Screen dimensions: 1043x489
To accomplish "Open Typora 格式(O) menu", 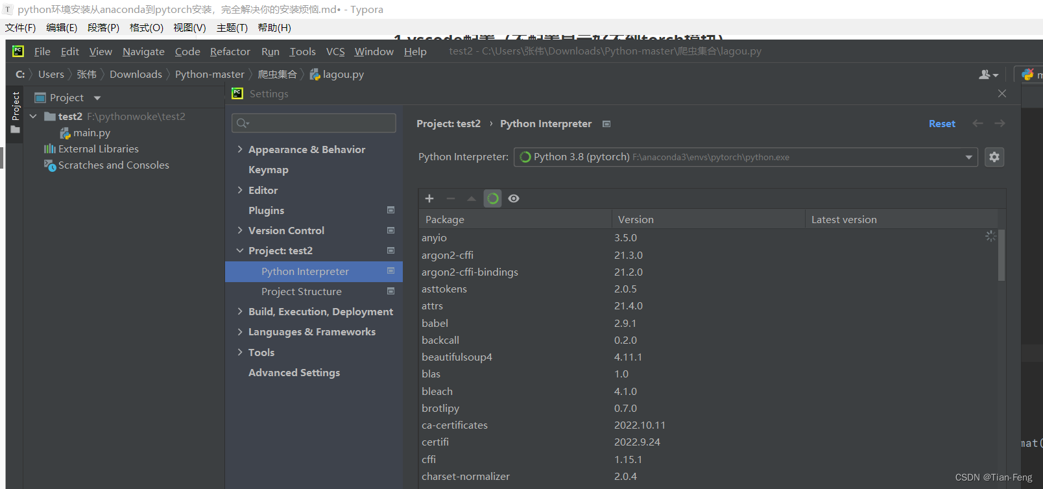I will pyautogui.click(x=147, y=27).
